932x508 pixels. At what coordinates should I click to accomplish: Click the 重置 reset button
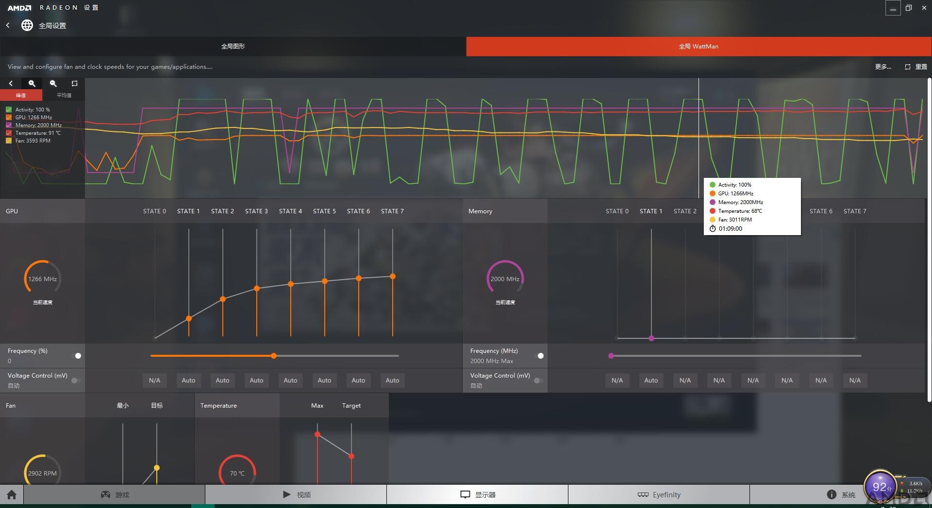pyautogui.click(x=916, y=66)
